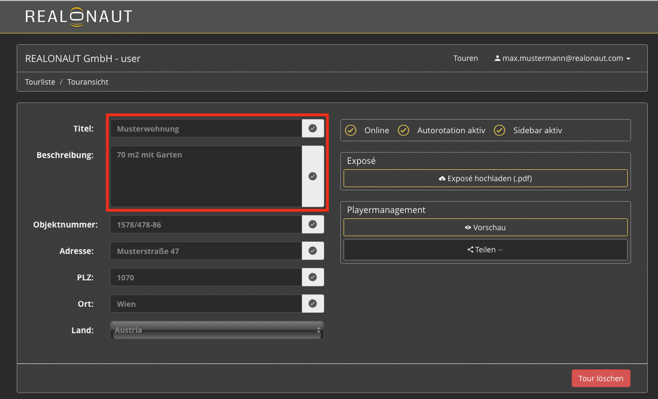Click into the Beschreibung text area
This screenshot has width=658, height=399.
pos(205,176)
